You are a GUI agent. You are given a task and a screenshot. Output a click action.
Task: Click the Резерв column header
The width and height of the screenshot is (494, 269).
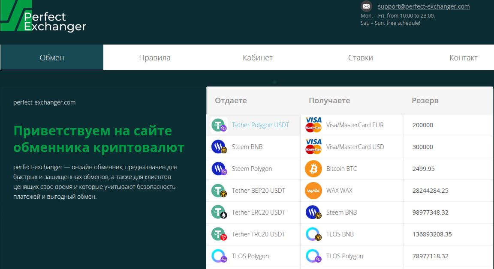click(425, 101)
